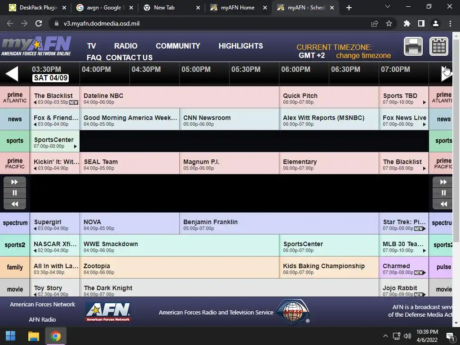This screenshot has height=345, width=460.
Task: Open Chrome extensions puzzle icon
Action: 407,23
